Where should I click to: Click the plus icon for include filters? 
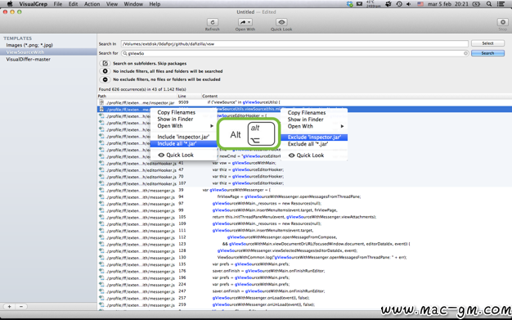point(106,71)
